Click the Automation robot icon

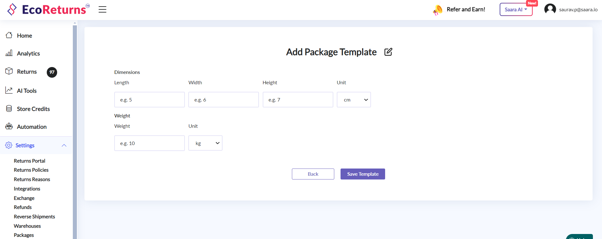coord(9,126)
